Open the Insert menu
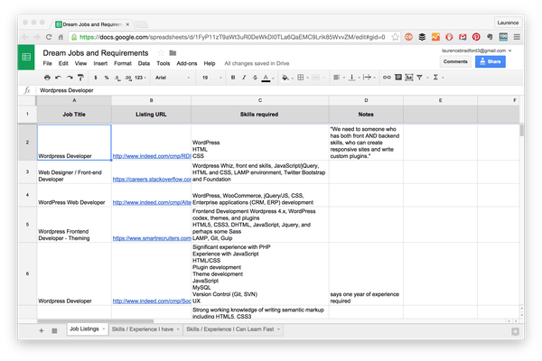 click(x=100, y=63)
